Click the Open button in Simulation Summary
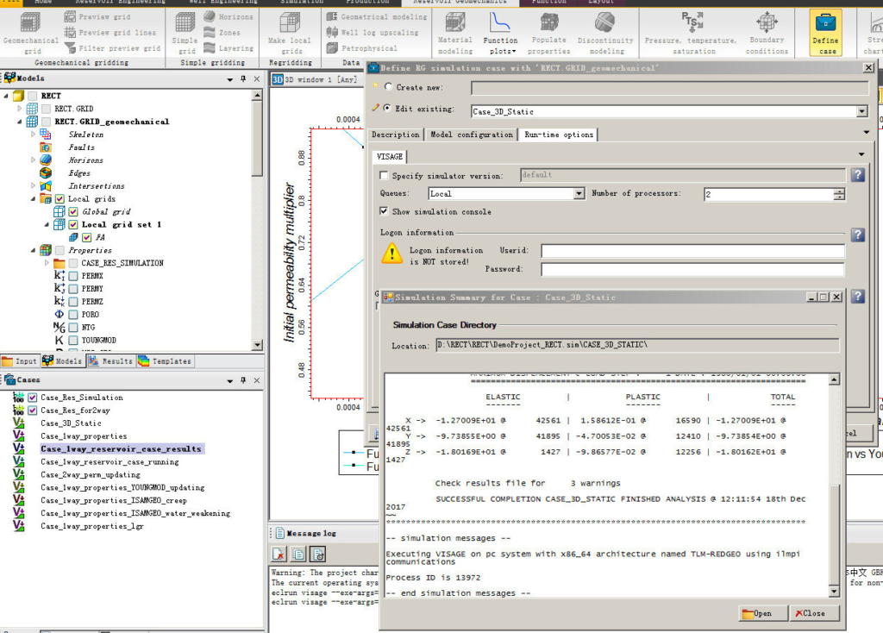Image resolution: width=883 pixels, height=633 pixels. click(761, 612)
